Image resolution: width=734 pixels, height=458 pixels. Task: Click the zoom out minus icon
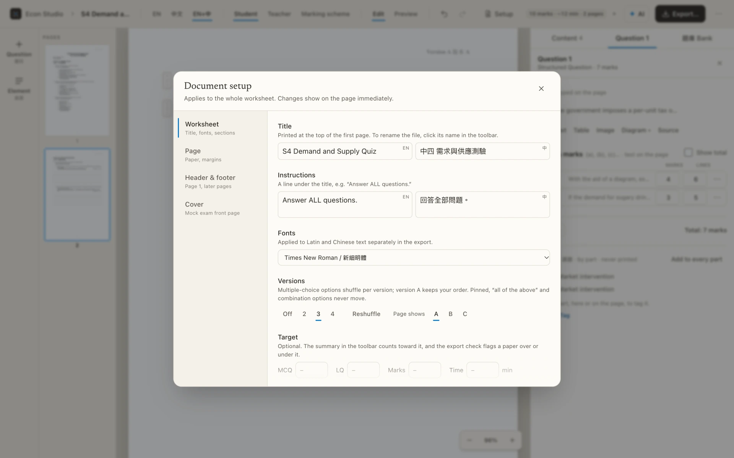(x=469, y=440)
